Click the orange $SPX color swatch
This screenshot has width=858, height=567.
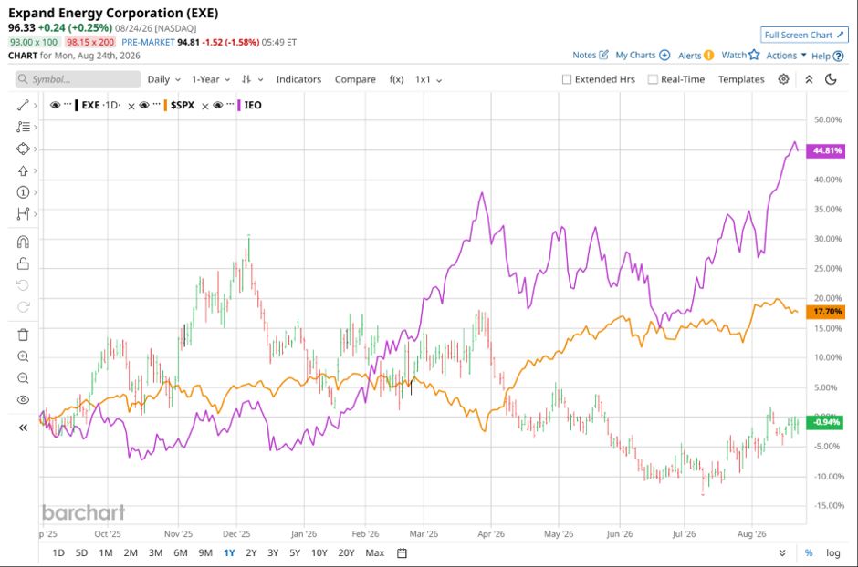[x=165, y=105]
